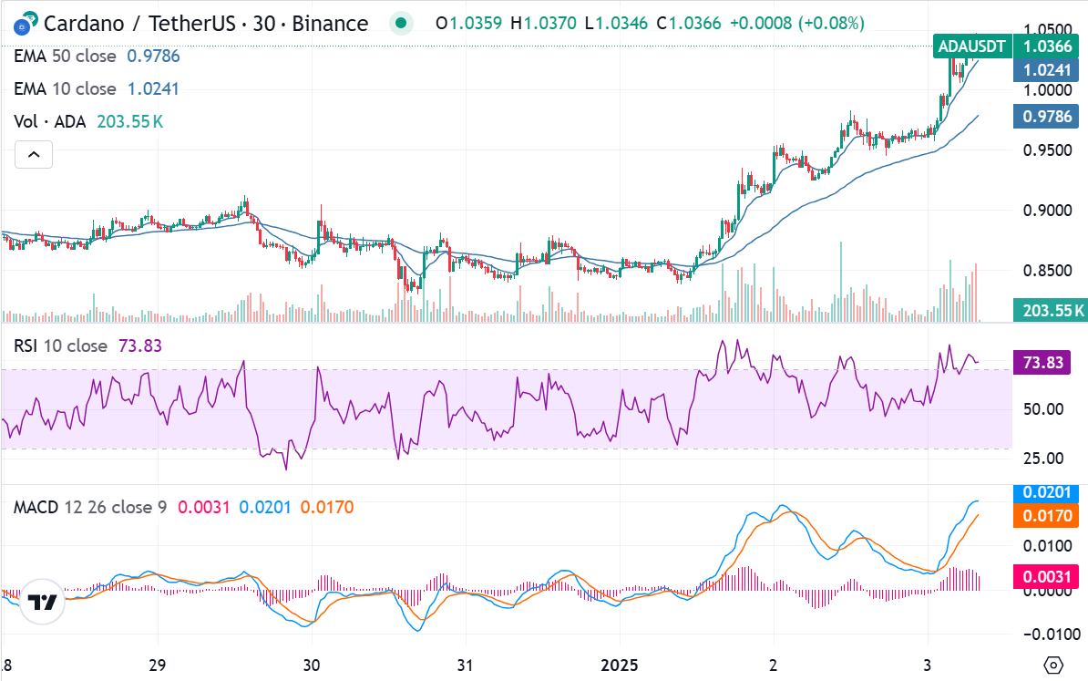Screen dimensions: 1088x681
Task: Click the TradingView logo
Action: click(x=42, y=602)
